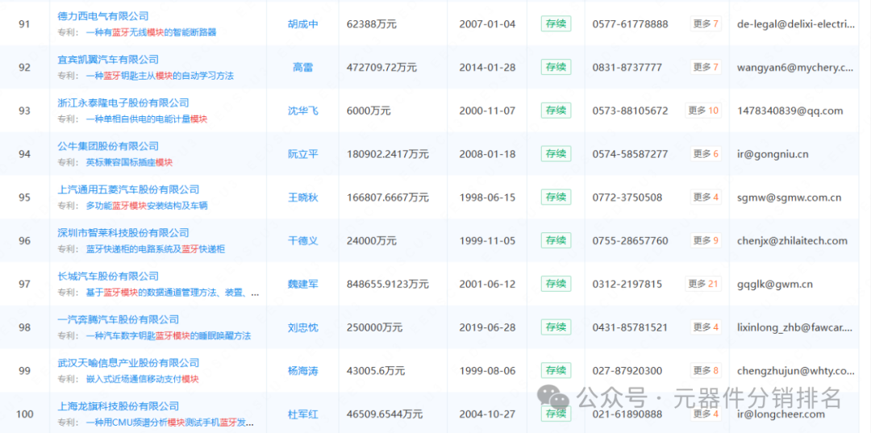Open patent 一种有蓝牙无线模块的智能断路器
Screen dimensions: 871x433
tap(151, 33)
